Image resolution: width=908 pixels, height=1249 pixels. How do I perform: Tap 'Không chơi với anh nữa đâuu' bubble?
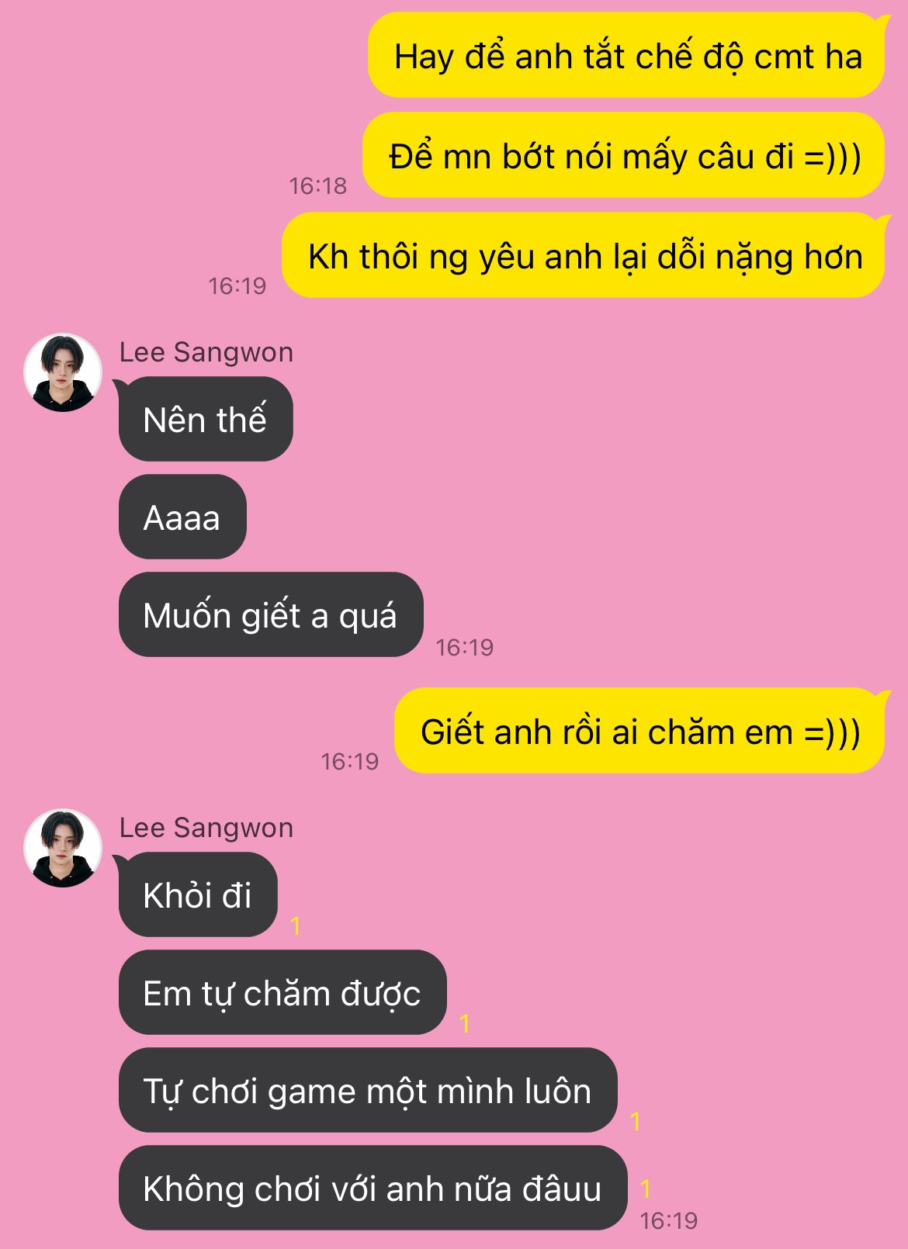click(x=373, y=1188)
